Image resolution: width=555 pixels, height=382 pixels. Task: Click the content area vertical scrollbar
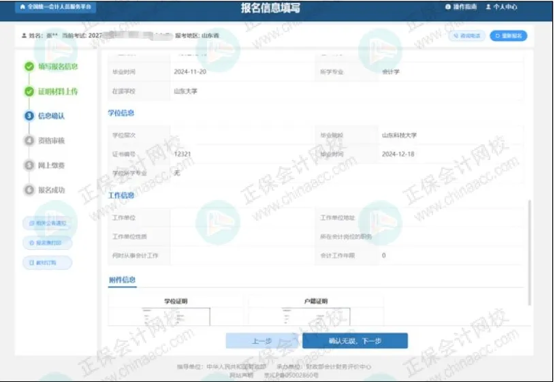(530, 253)
